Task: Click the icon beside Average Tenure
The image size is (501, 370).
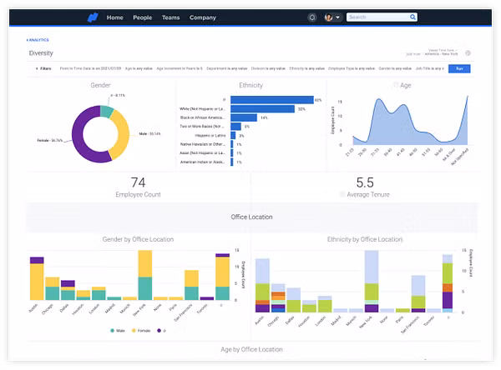Action: click(342, 194)
